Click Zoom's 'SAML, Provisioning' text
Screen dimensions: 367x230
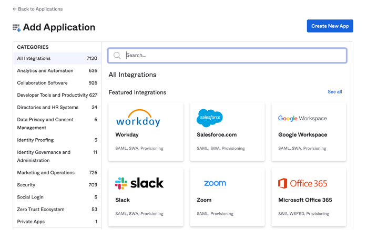click(215, 214)
